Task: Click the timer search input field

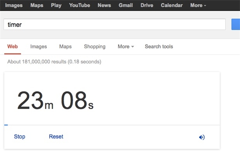Action: [x=114, y=24]
